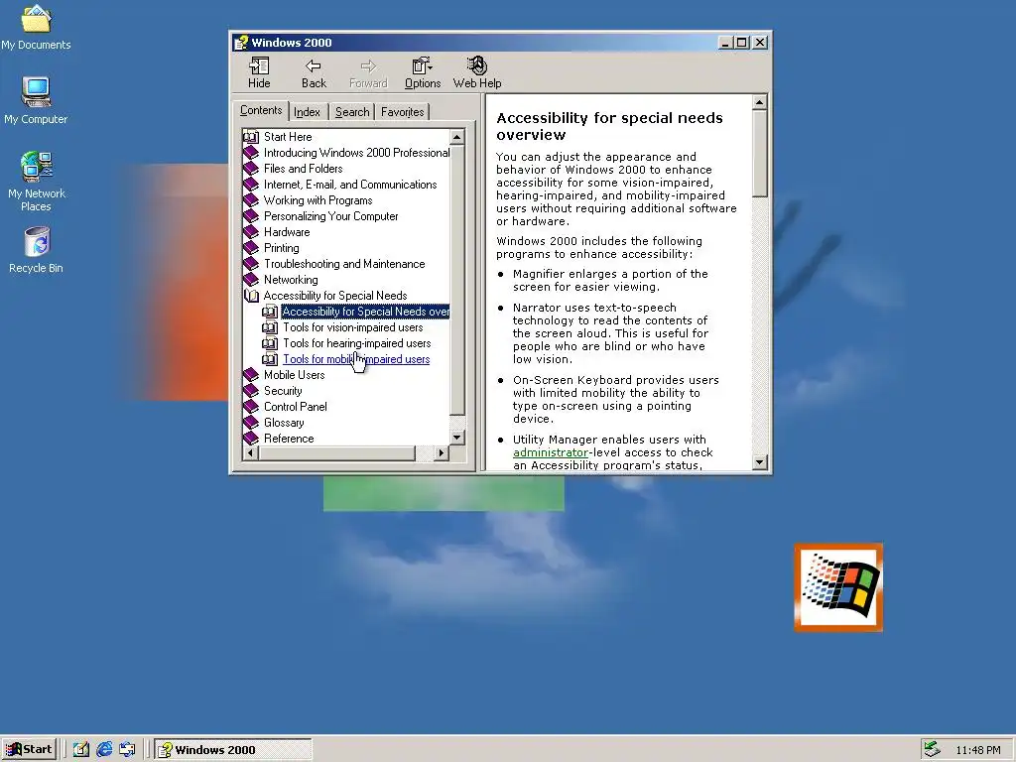Expand the Working with Programs book icon
The height and width of the screenshot is (762, 1016).
(x=251, y=200)
